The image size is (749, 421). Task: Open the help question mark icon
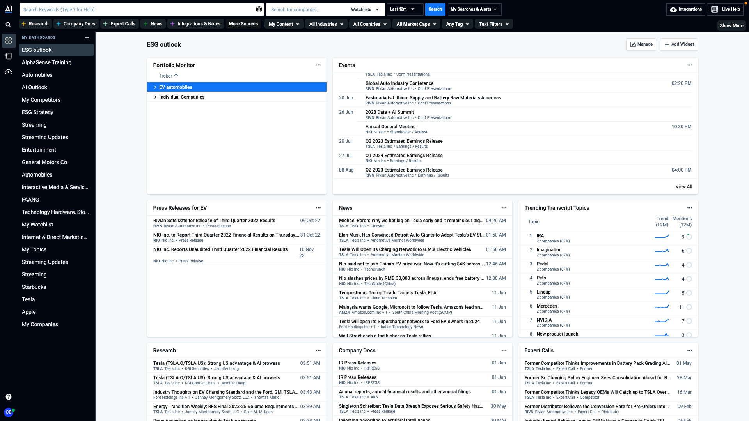point(9,397)
